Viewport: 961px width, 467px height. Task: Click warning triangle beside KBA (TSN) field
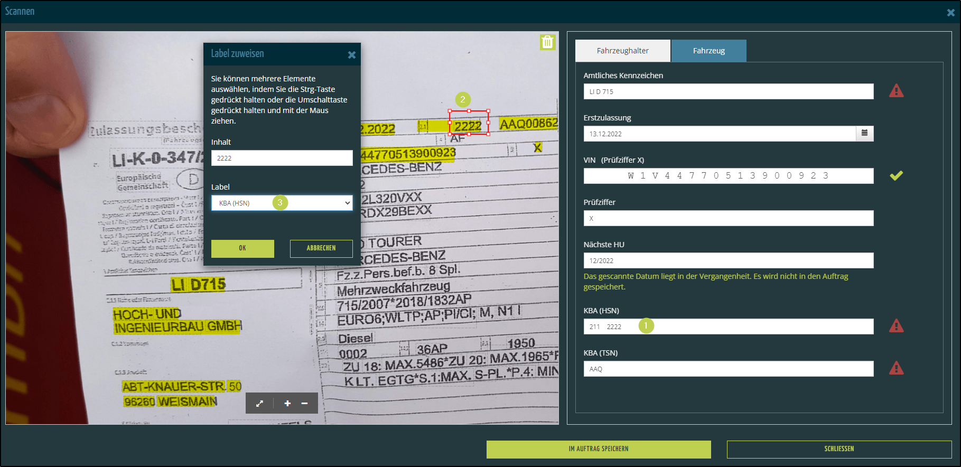pos(896,368)
